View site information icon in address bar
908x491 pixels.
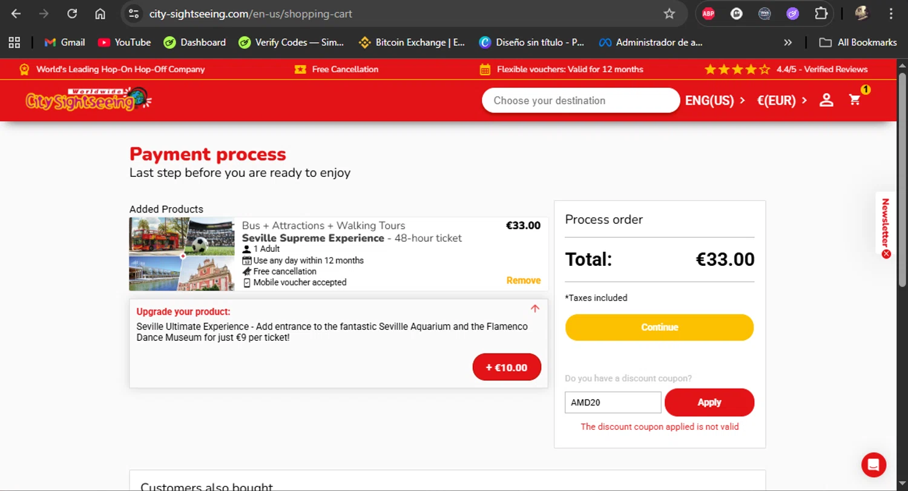134,14
